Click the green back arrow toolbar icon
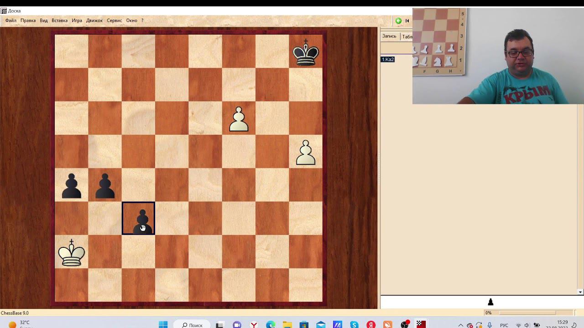 click(x=398, y=20)
